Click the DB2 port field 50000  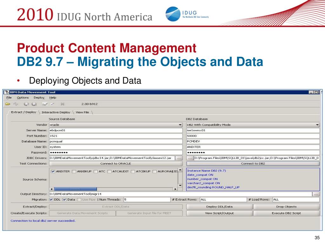click(253, 136)
